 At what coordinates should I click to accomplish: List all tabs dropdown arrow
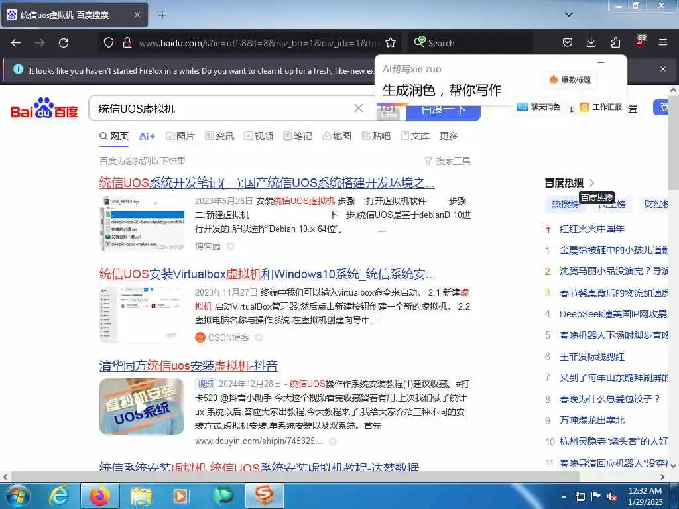[x=569, y=15]
